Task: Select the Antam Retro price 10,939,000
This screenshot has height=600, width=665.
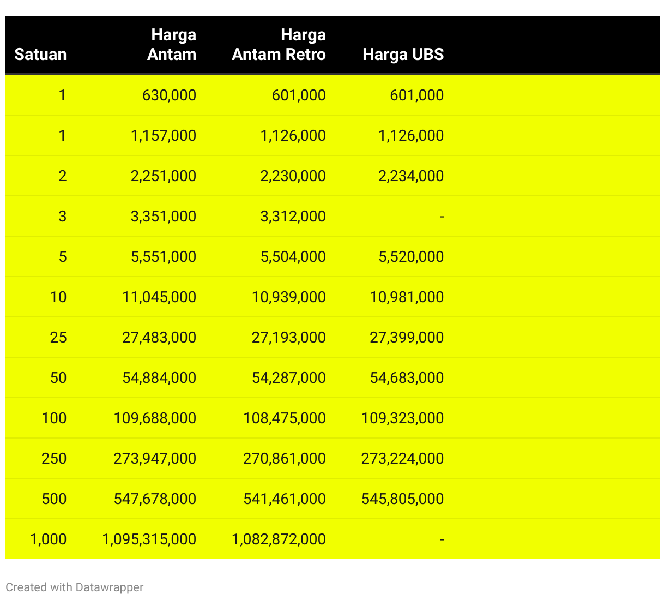Action: click(289, 297)
